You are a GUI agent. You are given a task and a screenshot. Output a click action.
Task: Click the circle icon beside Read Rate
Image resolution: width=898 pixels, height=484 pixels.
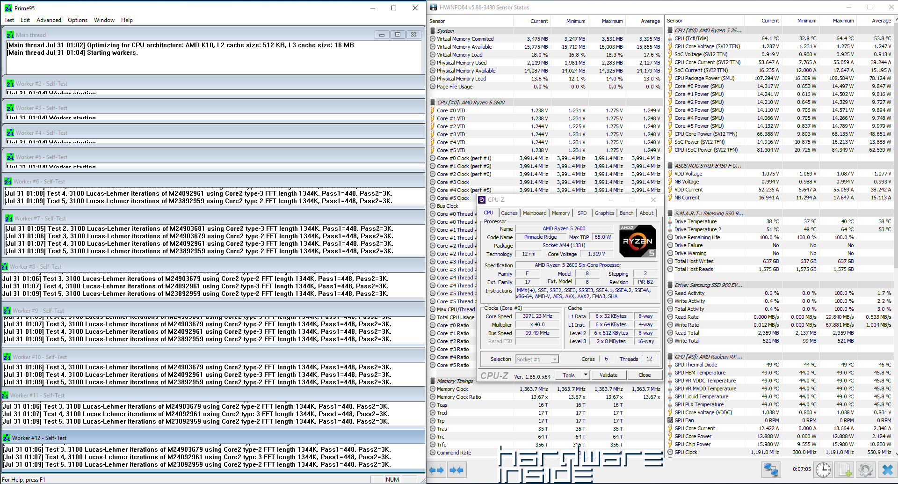pos(670,317)
